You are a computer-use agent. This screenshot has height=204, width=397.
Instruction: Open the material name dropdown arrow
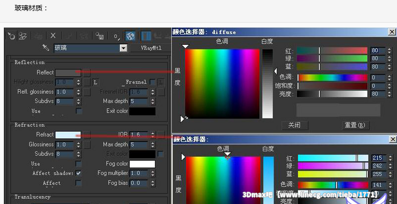(x=123, y=48)
